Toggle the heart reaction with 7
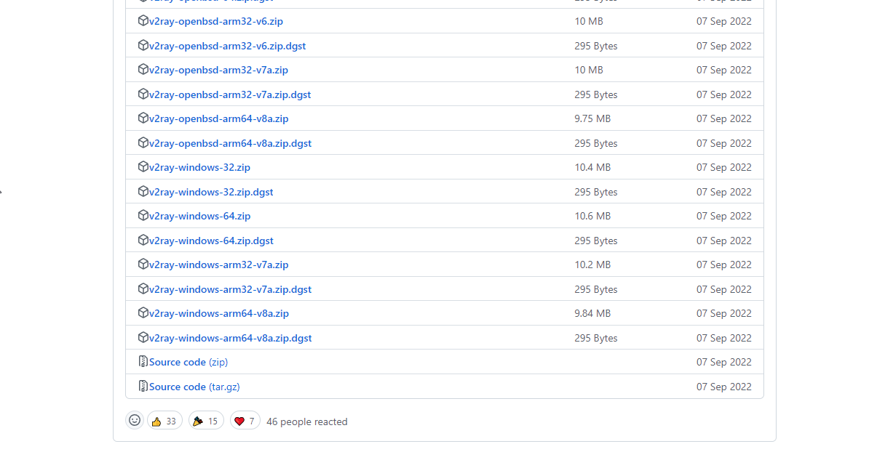Viewport: 885px width, 452px height. pos(245,421)
